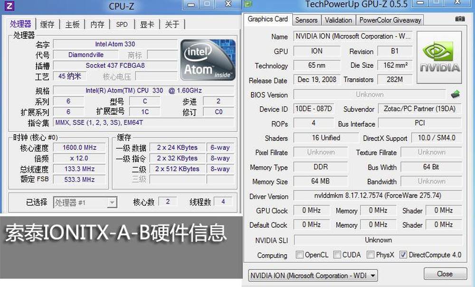Uncheck the DirectCompute 4.0 checkbox

[x=403, y=255]
